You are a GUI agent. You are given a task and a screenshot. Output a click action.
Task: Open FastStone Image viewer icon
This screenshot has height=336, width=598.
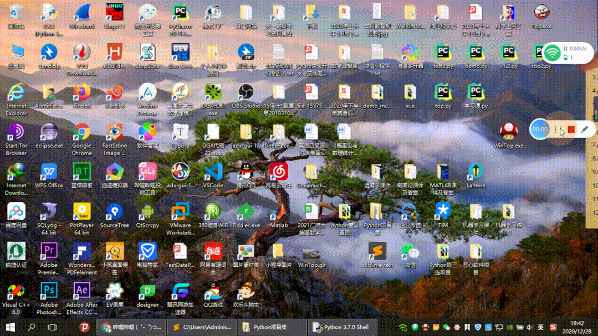click(114, 139)
